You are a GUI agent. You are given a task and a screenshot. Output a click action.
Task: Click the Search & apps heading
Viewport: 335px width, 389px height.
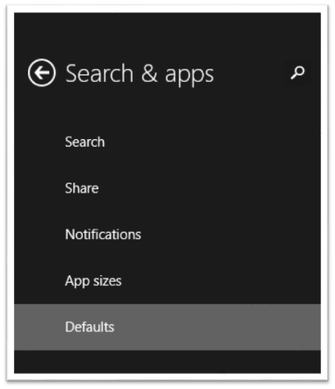139,74
